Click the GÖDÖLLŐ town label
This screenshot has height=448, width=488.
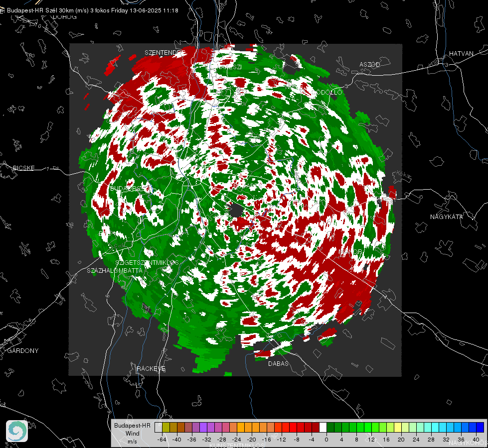[326, 92]
